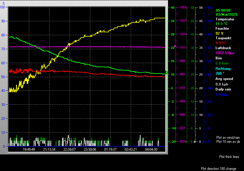
Task: Click pressure axis value 1024
Action: click(183, 34)
